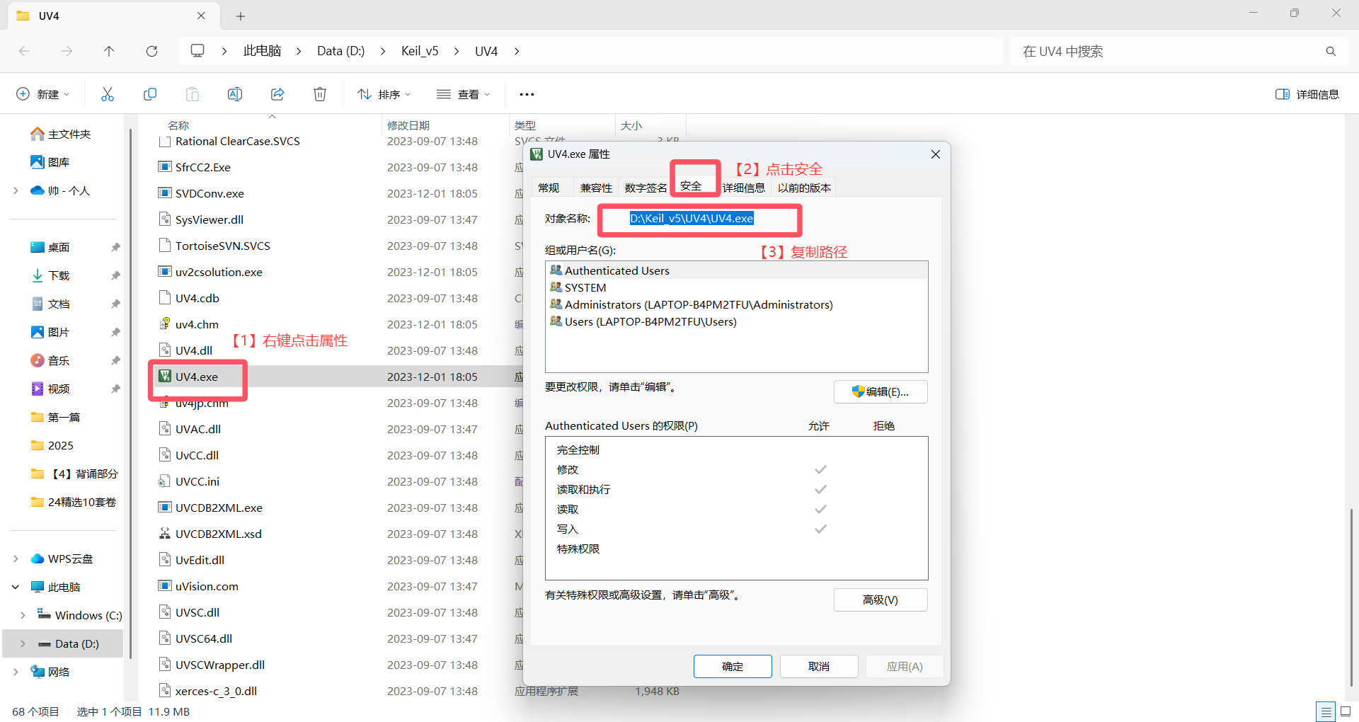Click 此电脑 in the address breadcrumb
This screenshot has height=722, width=1359.
point(262,51)
